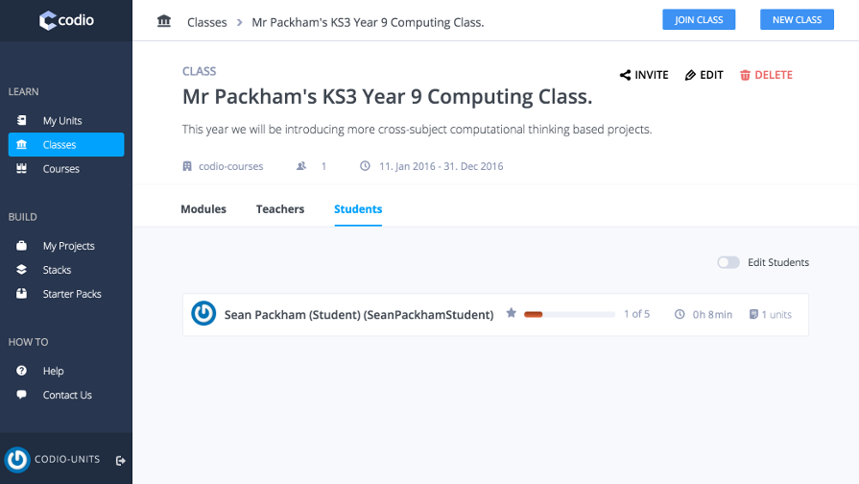859x484 pixels.
Task: Toggle the Edit Students switch
Action: (728, 262)
